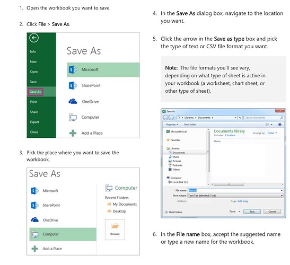The image size is (290, 265).
Task: Collapse the dialog with Hide Folders
Action: point(173,212)
